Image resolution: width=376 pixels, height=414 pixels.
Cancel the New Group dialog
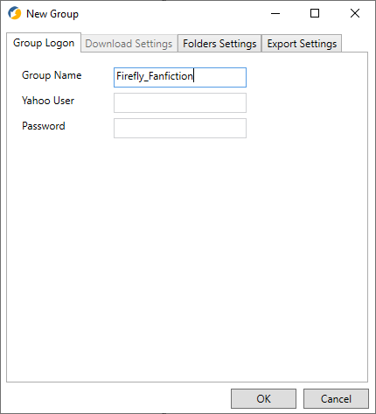[336, 398]
